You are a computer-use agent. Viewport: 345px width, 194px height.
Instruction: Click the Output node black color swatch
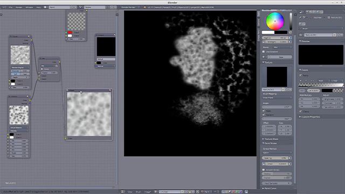click(99, 63)
